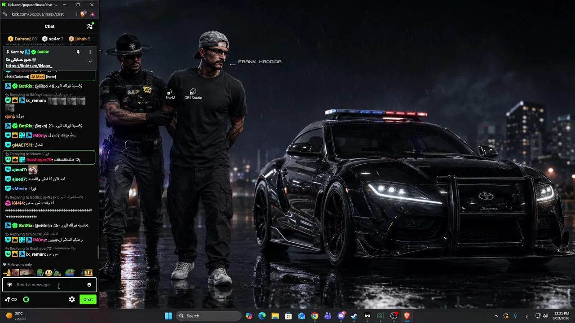
Task: Expand the pinned message chevron
Action: click(x=90, y=61)
